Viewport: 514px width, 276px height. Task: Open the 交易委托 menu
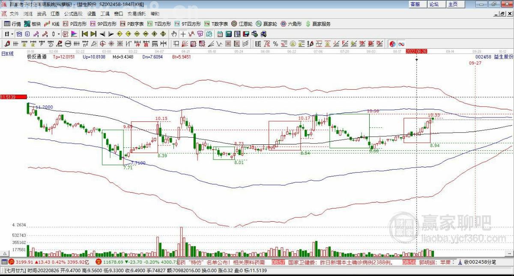[x=137, y=14]
